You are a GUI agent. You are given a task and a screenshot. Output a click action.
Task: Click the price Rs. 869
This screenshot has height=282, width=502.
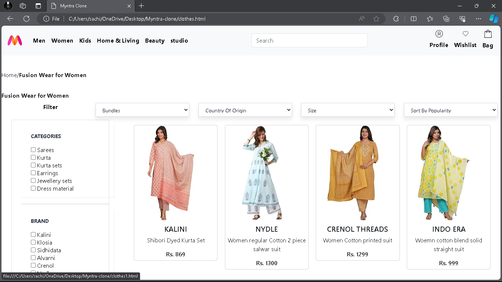pyautogui.click(x=176, y=254)
